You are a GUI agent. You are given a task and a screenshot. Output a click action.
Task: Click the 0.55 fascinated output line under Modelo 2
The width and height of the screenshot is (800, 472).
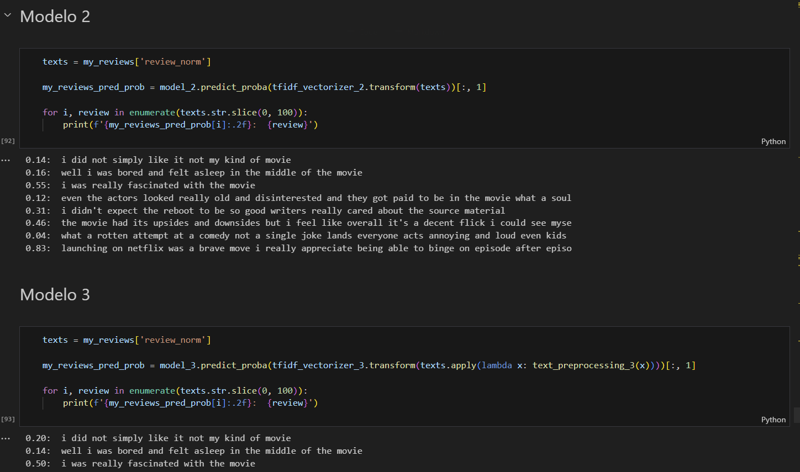(x=140, y=185)
